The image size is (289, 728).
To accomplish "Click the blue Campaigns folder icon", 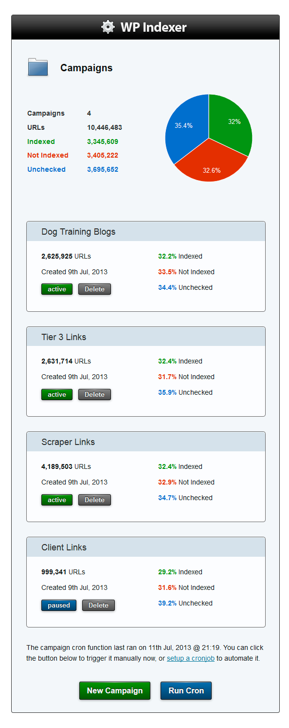I will 38,67.
